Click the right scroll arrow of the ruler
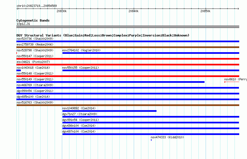The height and width of the screenshot is (159, 247). click(238, 9)
